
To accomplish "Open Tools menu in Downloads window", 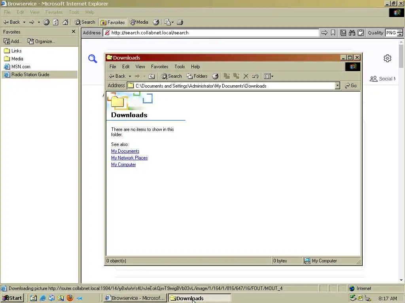I will coord(180,67).
